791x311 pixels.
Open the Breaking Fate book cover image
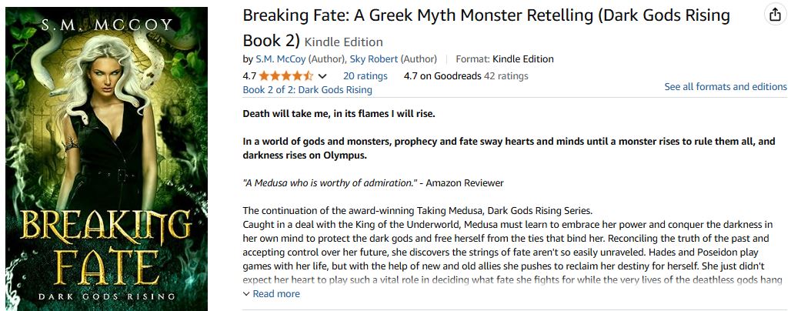(106, 159)
